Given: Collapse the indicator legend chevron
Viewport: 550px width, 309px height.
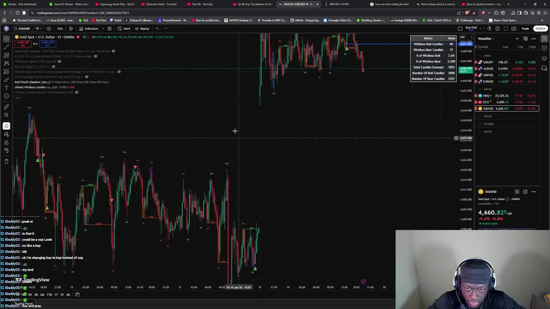Looking at the screenshot, I should point(18,98).
